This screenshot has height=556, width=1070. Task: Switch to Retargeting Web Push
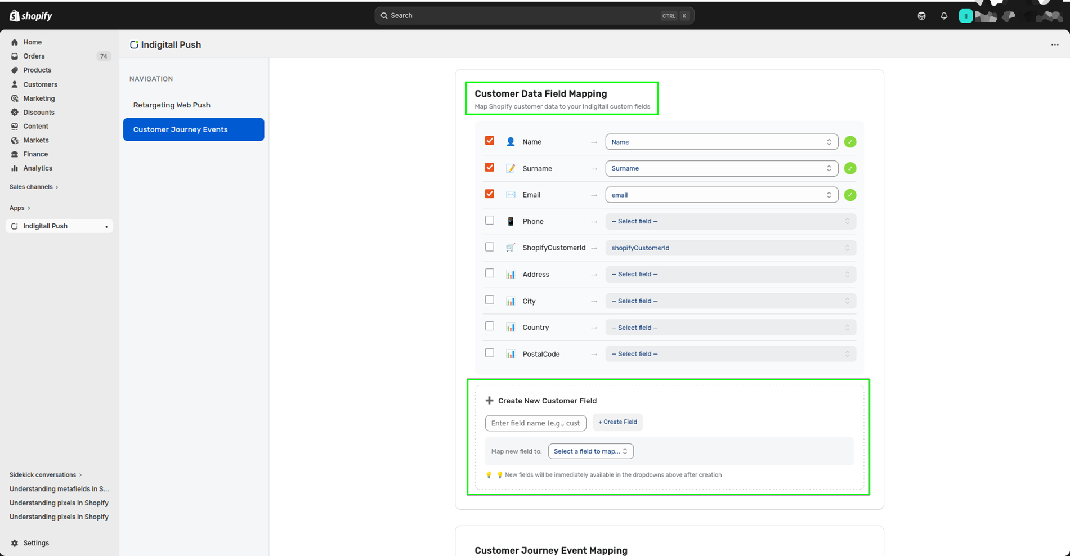pos(172,105)
